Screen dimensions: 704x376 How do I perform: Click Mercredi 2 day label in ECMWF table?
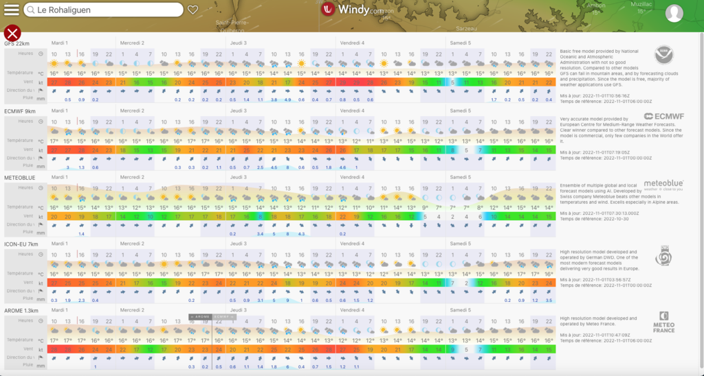click(x=132, y=110)
